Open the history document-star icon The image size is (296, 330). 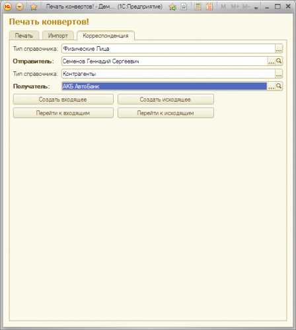coord(184,7)
